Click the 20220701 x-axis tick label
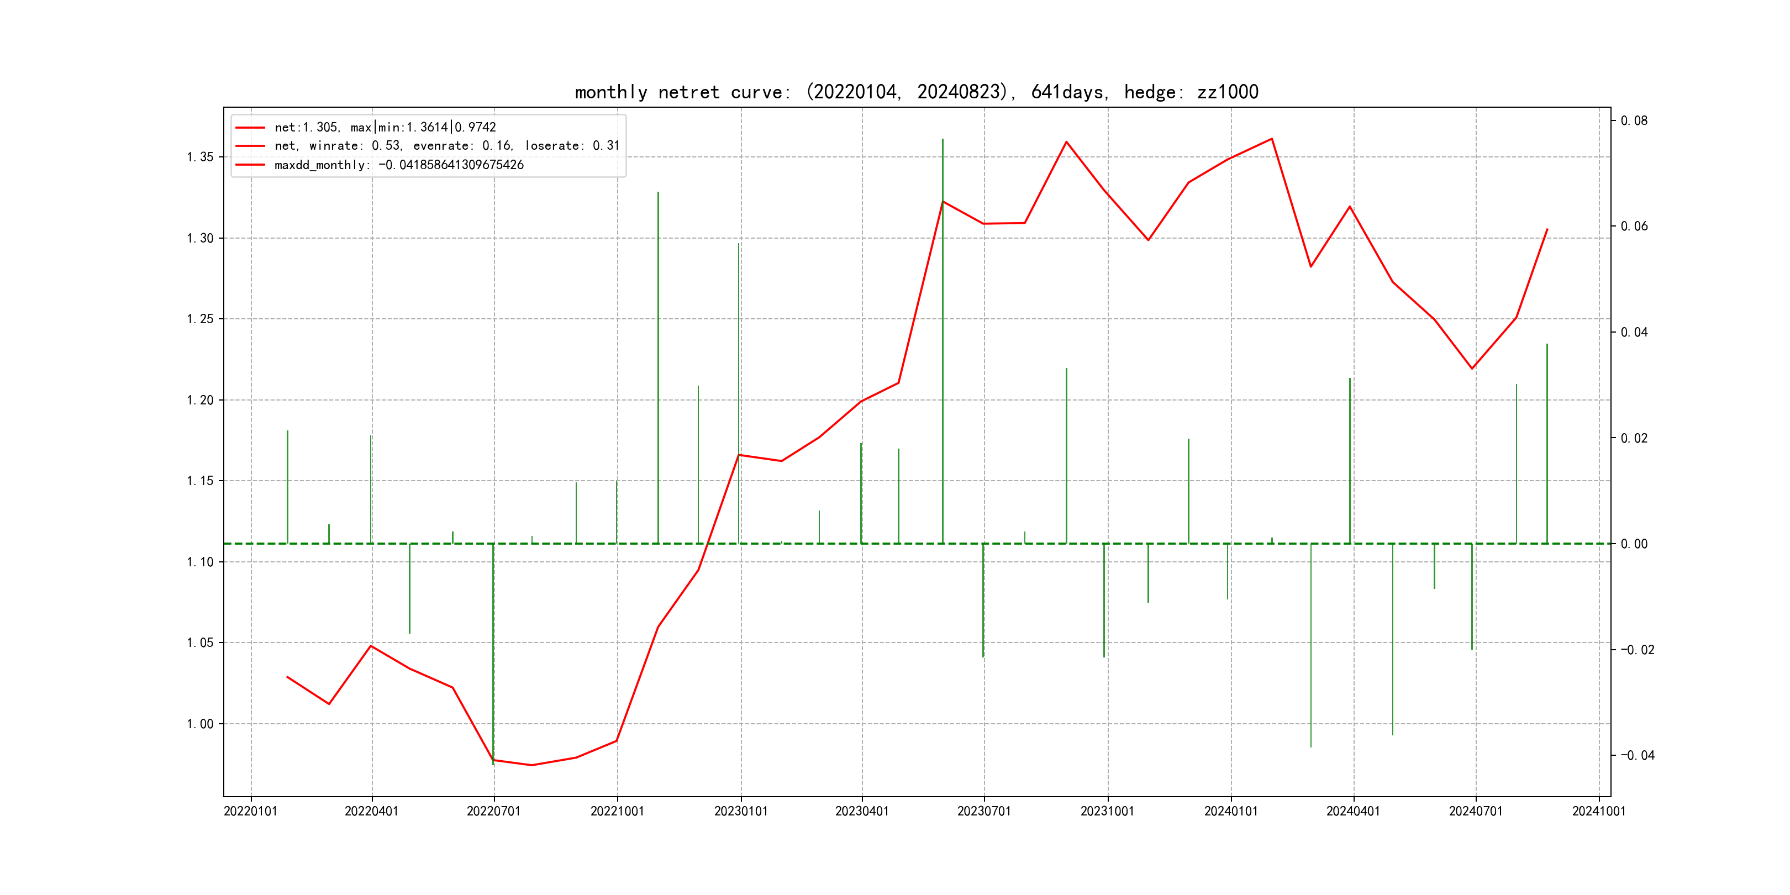 493,812
